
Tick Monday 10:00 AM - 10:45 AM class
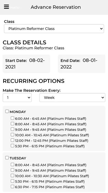point(12,135)
